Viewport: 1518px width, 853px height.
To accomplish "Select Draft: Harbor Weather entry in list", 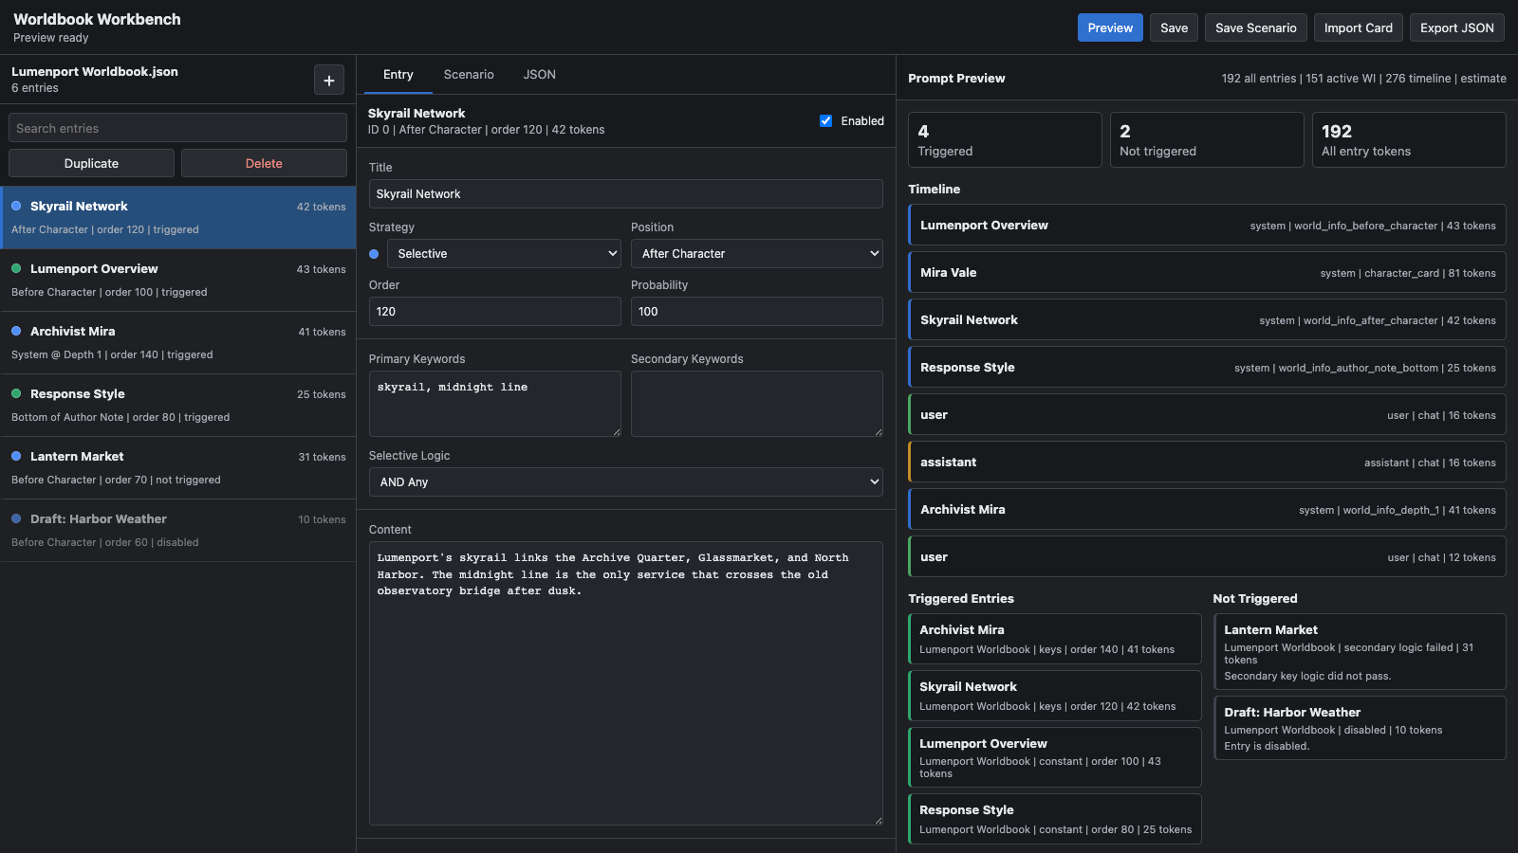I will (x=178, y=531).
